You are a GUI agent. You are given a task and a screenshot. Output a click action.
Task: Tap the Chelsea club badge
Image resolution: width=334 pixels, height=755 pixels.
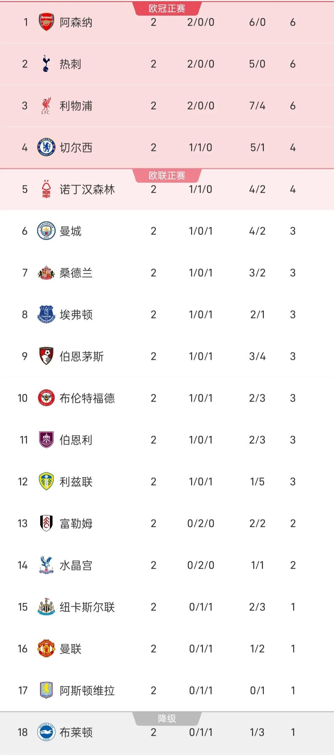click(46, 147)
